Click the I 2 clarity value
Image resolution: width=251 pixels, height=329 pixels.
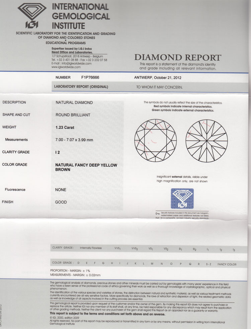coord(57,152)
